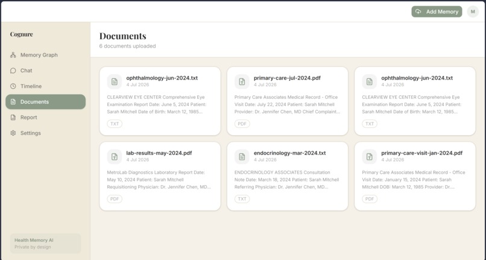Click the PDF tag on primary-care-visit-jan-2024.pdf

[x=370, y=199]
